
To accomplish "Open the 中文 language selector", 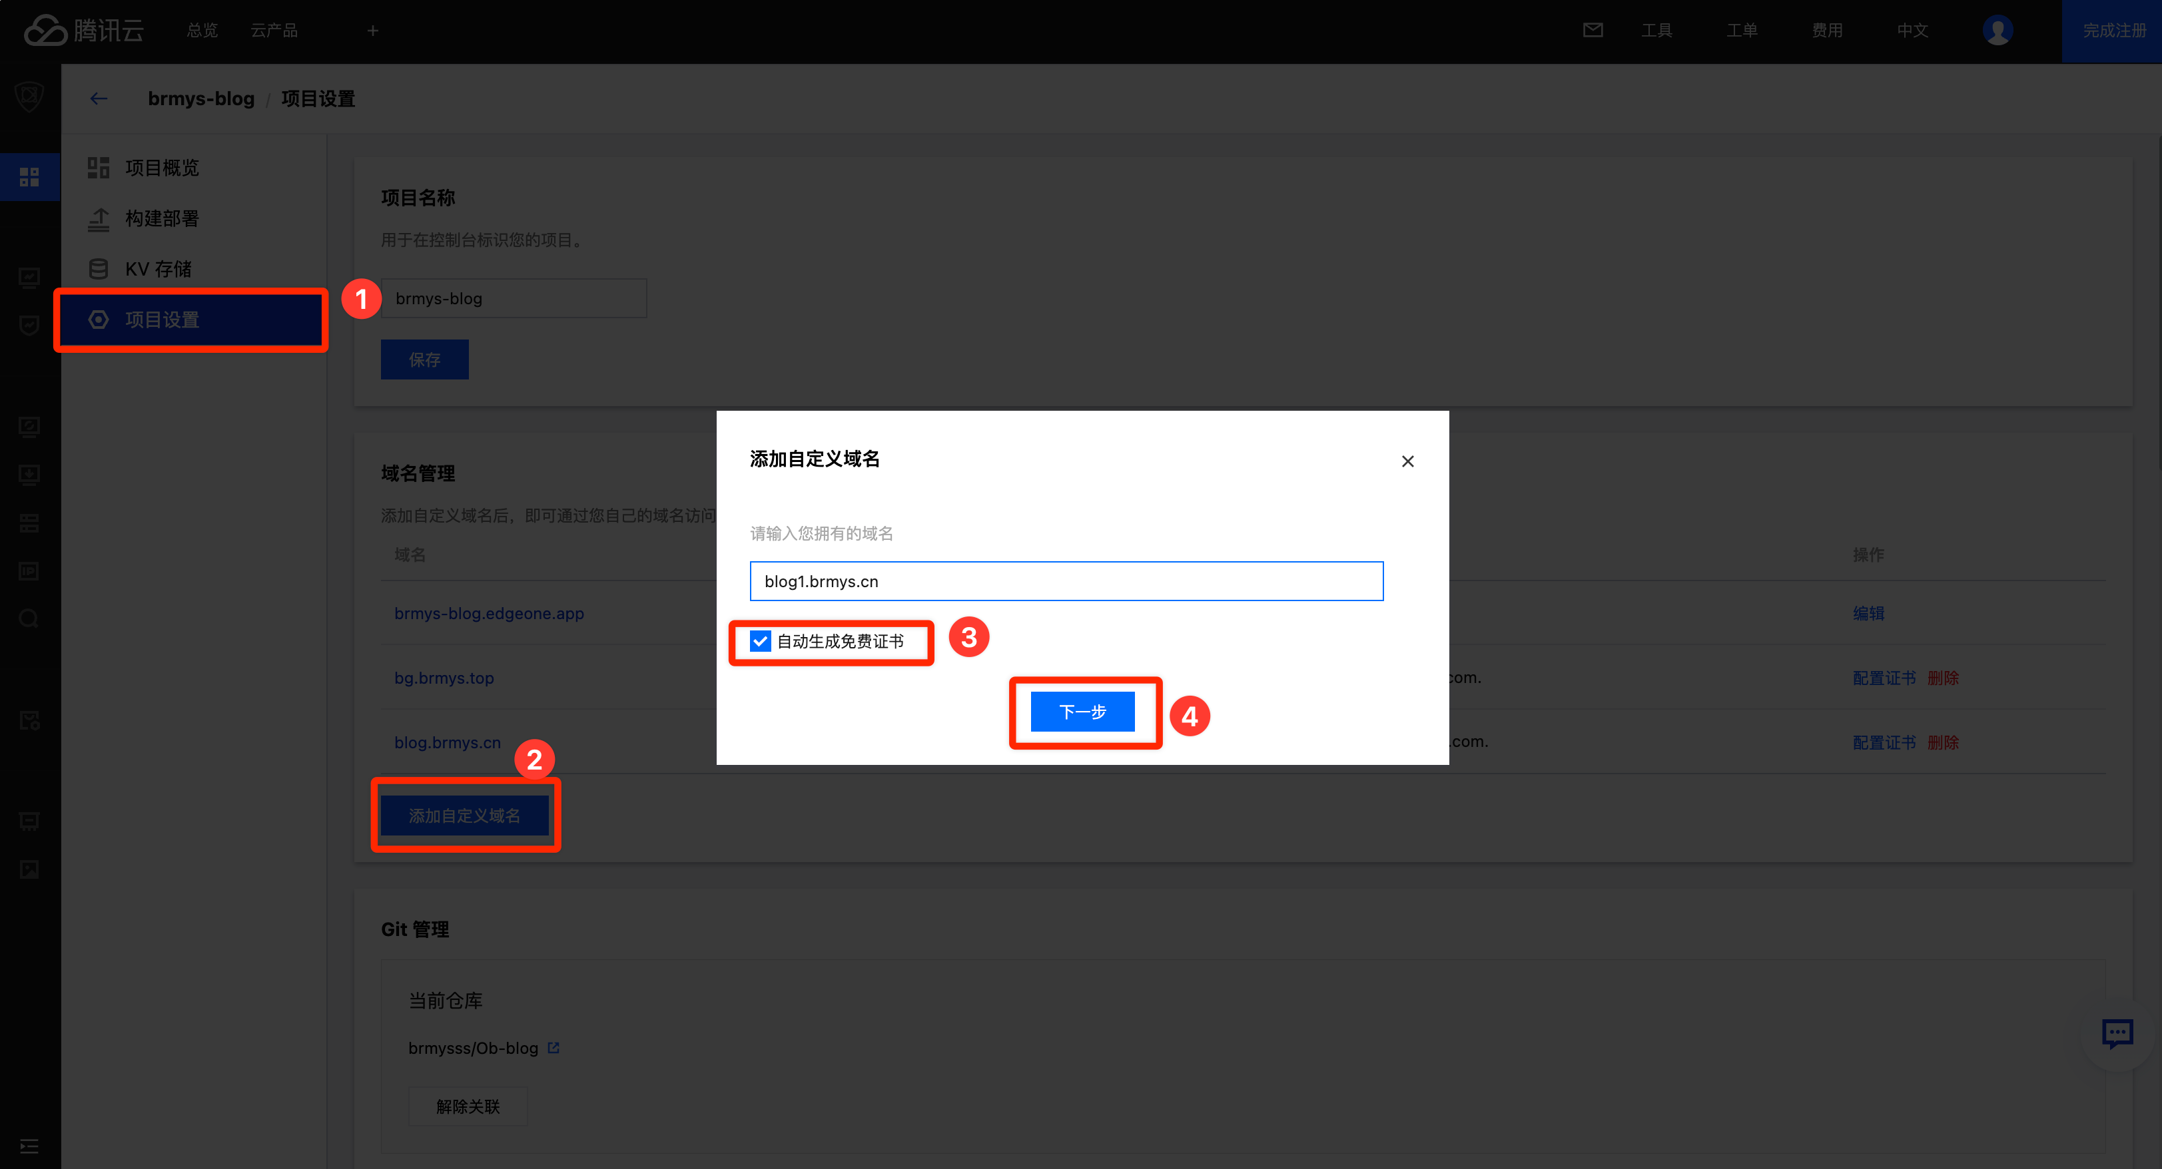I will pos(1912,30).
